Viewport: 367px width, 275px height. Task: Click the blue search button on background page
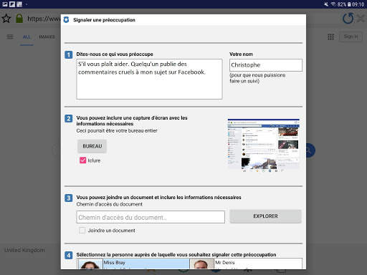[310, 150]
